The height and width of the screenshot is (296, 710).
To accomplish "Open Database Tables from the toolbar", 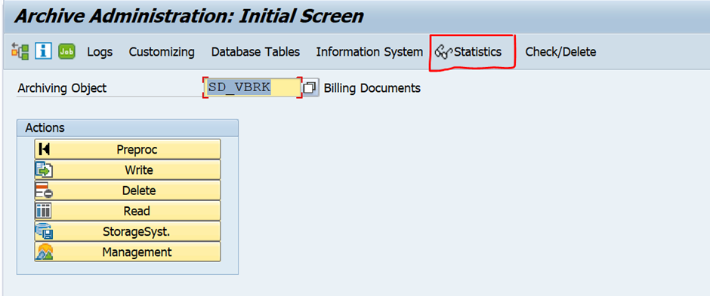I will [x=255, y=52].
